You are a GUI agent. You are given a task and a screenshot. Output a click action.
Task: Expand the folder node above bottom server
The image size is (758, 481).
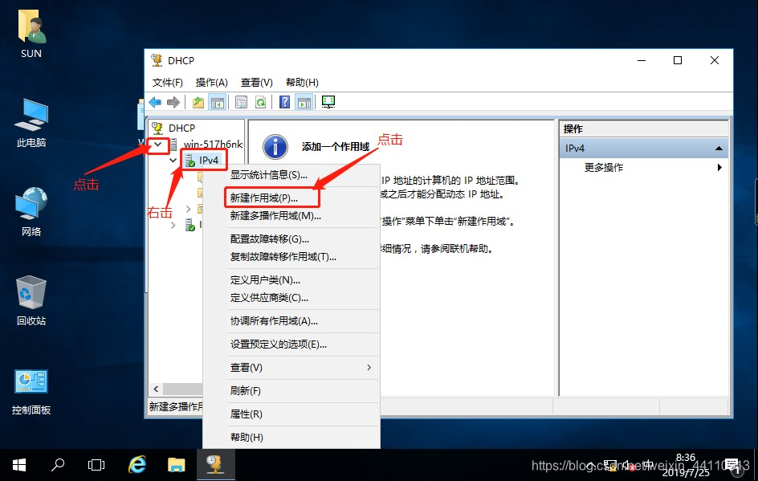pos(188,210)
